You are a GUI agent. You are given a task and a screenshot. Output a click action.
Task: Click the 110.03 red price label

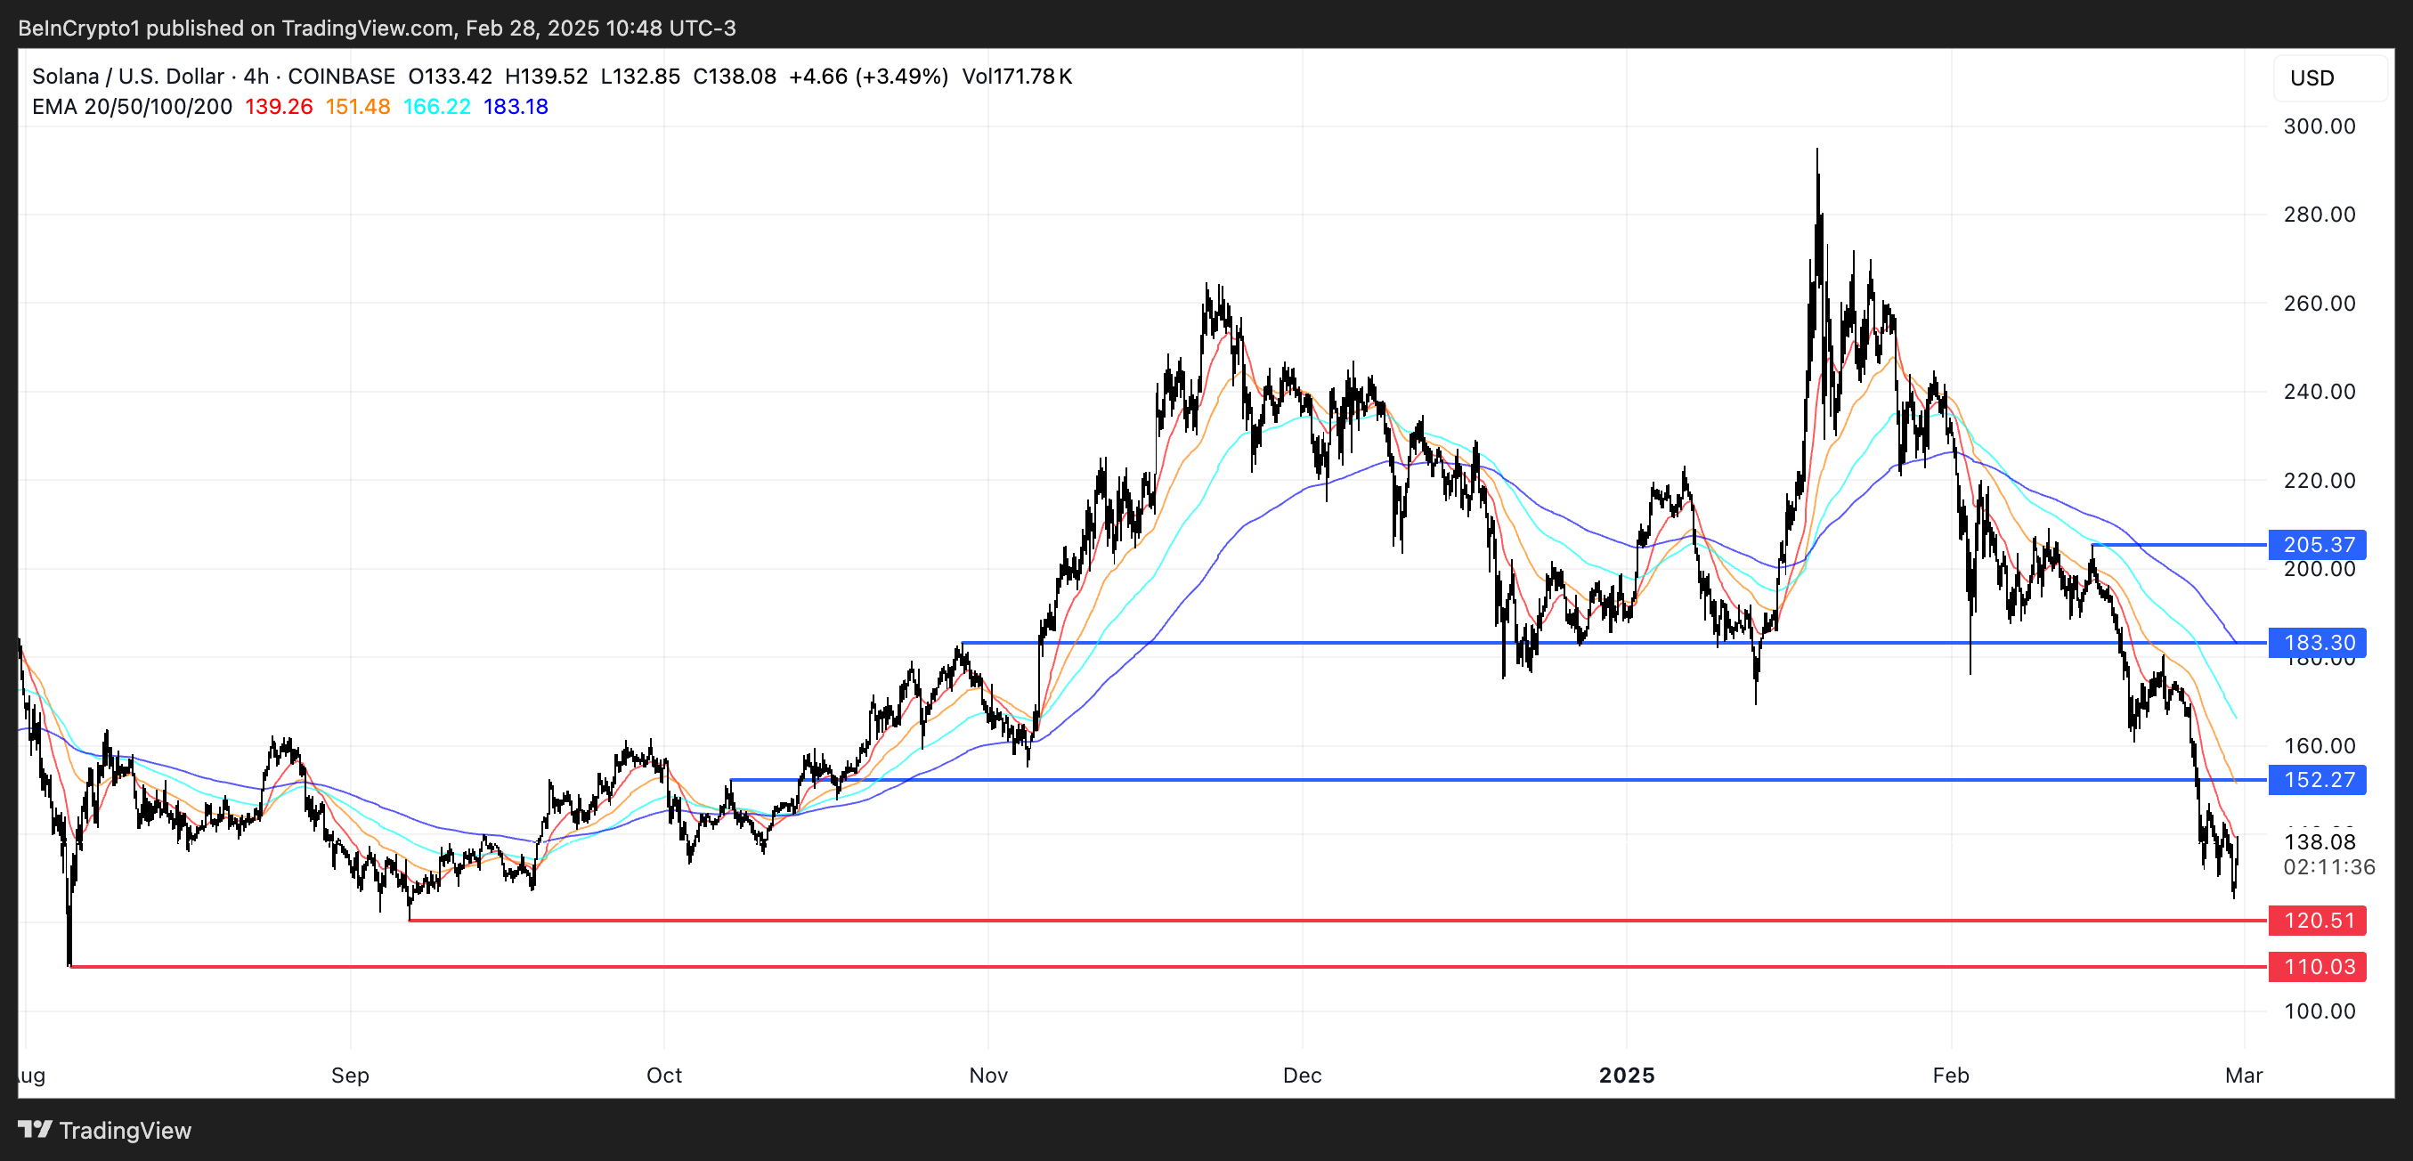pyautogui.click(x=2318, y=966)
